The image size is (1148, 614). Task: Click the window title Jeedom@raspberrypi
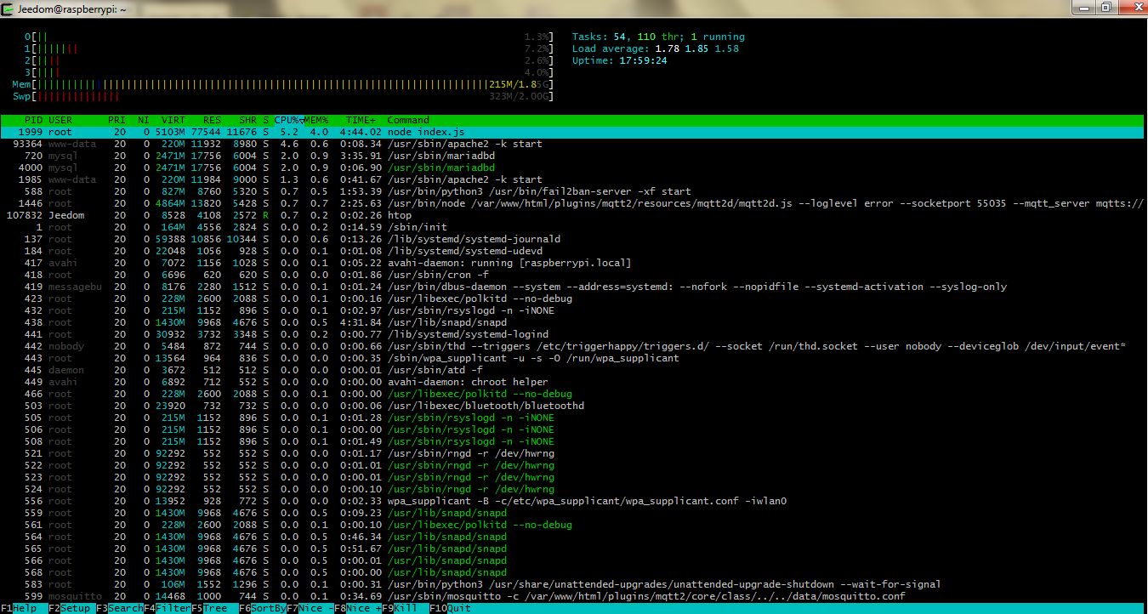tap(73, 8)
